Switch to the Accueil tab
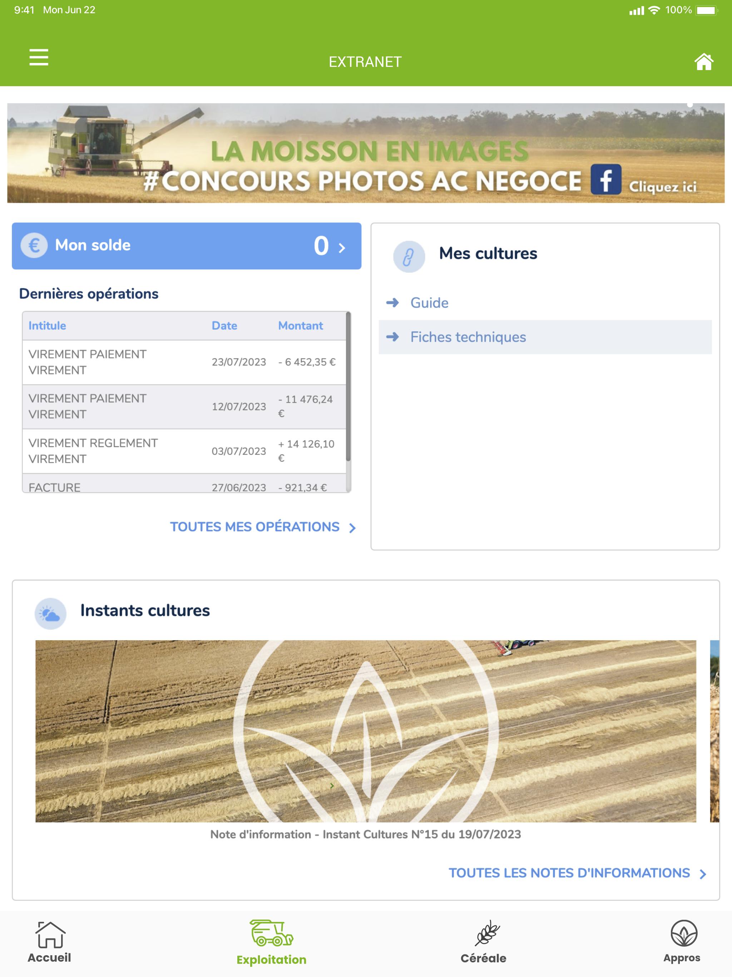Screen dimensions: 732x977 pyautogui.click(x=49, y=942)
